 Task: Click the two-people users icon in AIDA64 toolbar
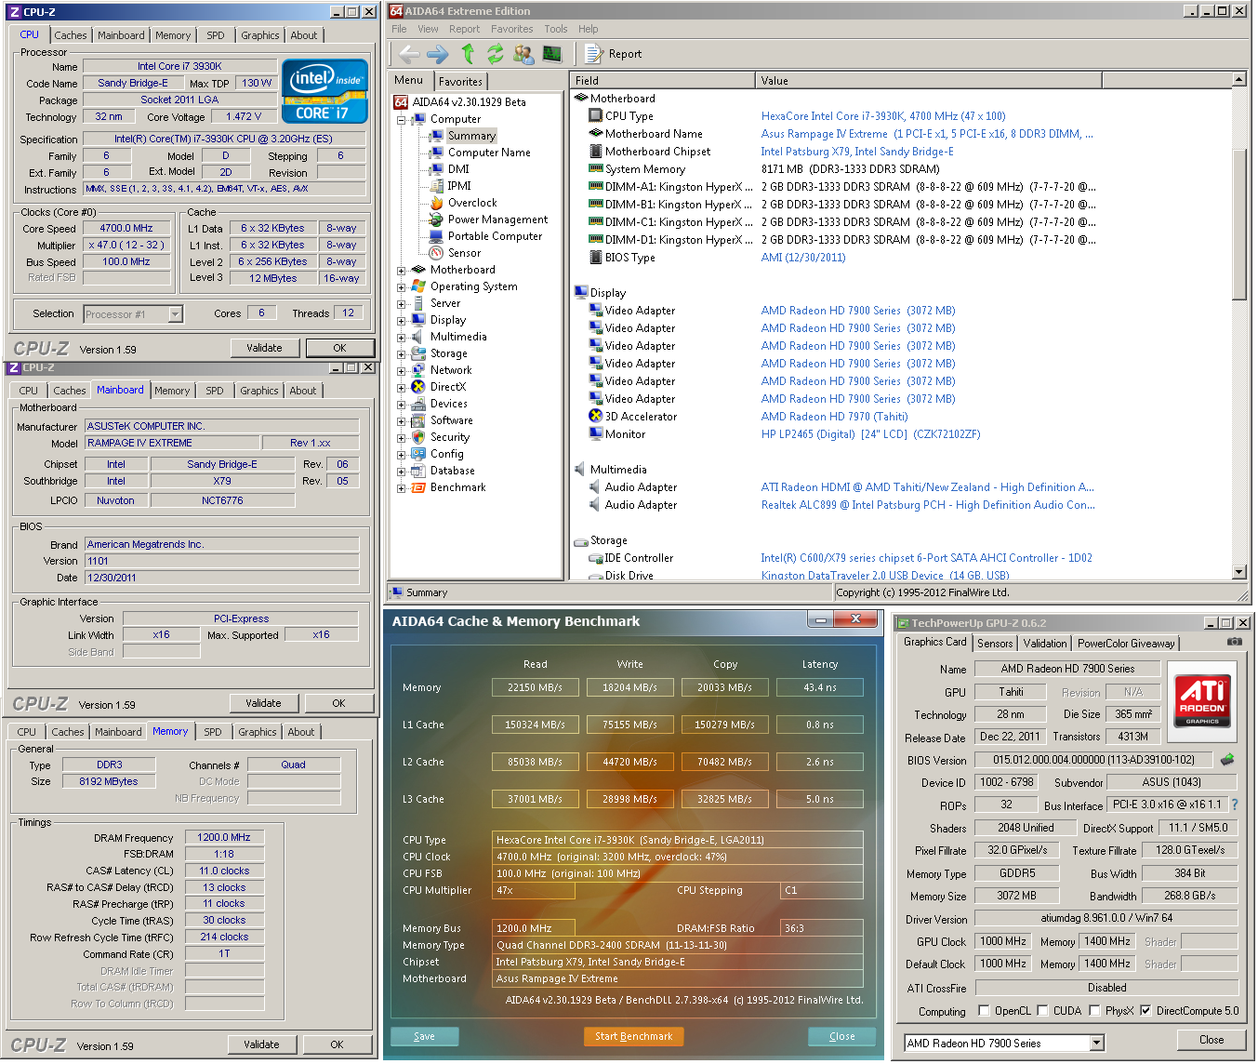[x=523, y=54]
